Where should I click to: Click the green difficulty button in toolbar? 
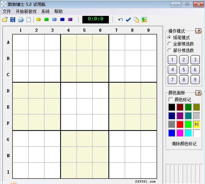[47, 20]
